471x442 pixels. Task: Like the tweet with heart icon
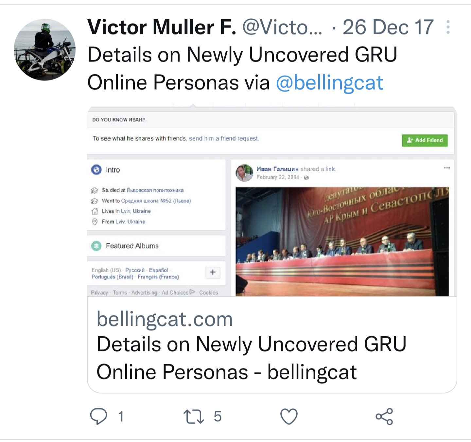289,416
